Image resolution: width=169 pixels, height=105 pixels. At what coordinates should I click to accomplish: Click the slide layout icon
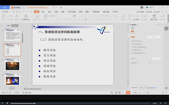coord(46,16)
